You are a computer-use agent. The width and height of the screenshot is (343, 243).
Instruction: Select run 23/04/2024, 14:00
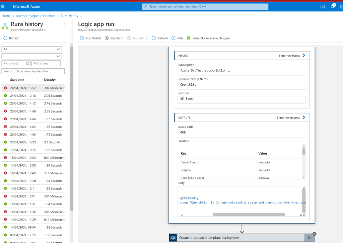coord(33,135)
